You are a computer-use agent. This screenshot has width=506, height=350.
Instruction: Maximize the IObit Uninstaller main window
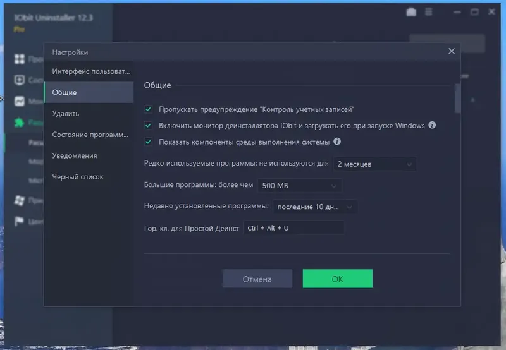pos(475,12)
